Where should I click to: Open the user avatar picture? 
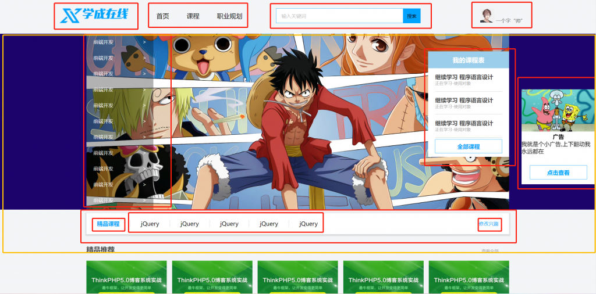click(x=486, y=16)
